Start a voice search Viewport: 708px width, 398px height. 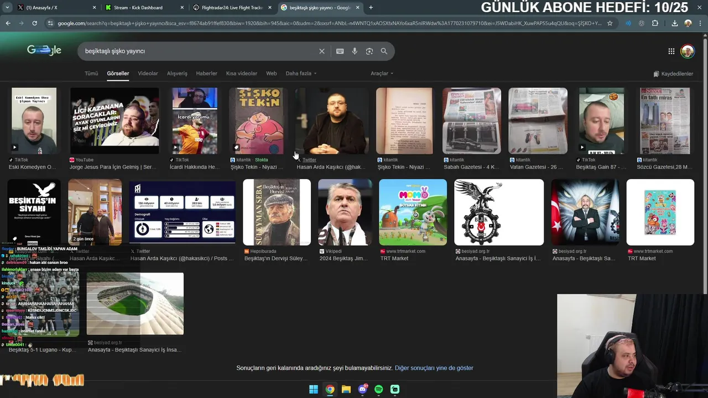(355, 51)
